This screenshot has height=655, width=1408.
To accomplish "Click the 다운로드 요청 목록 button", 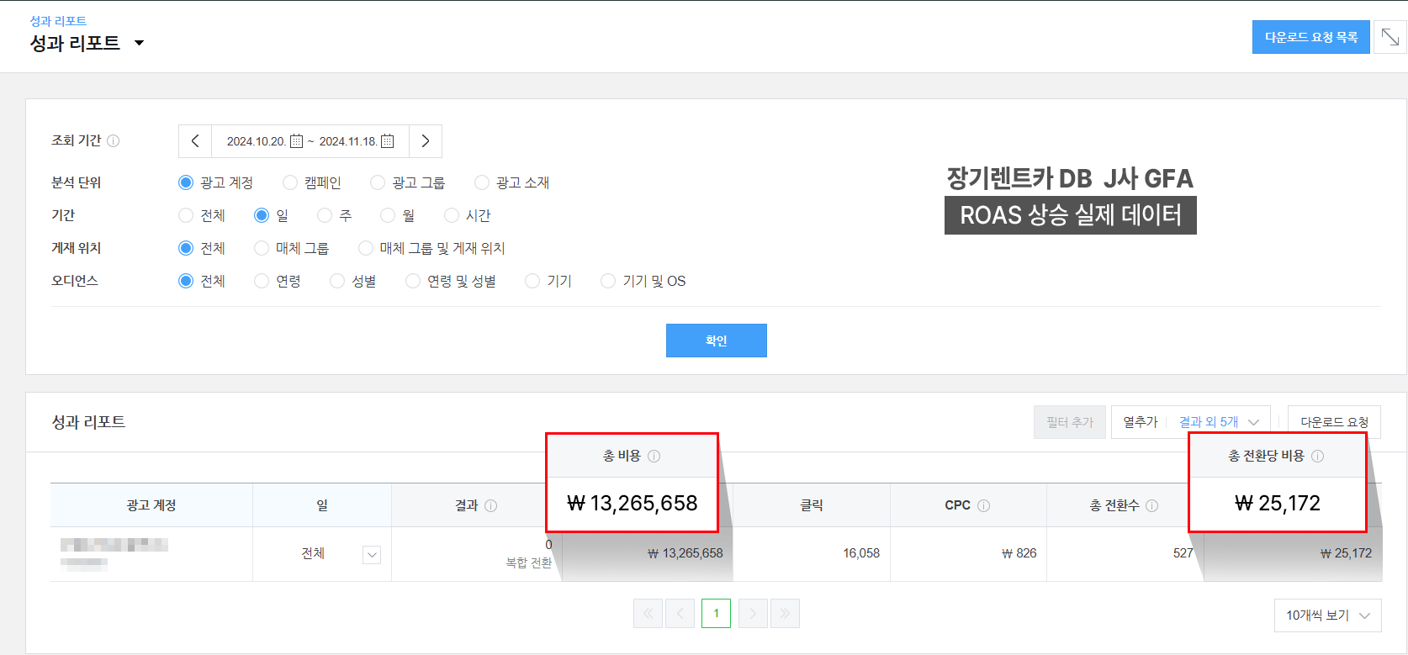I will 1310,37.
